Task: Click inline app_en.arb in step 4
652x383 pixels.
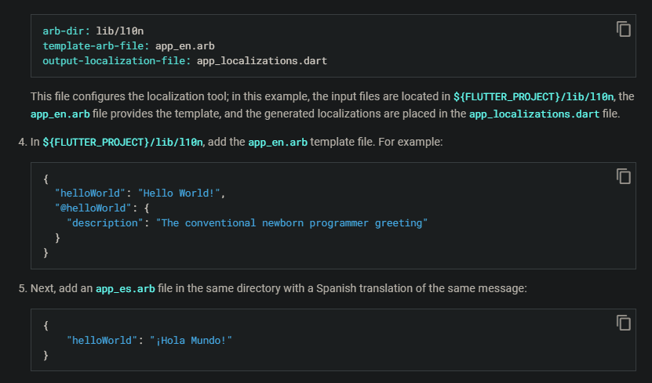Action: click(x=278, y=142)
